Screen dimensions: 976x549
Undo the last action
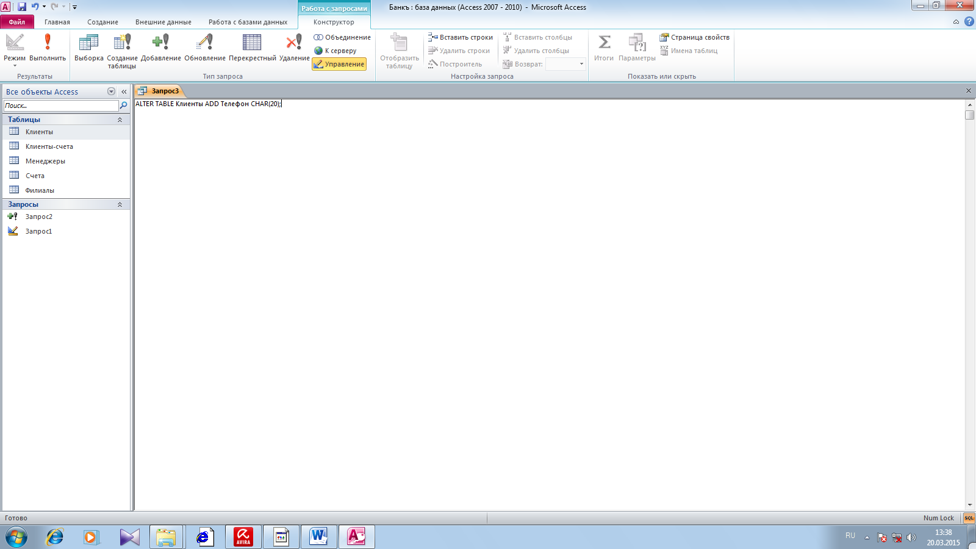[35, 7]
